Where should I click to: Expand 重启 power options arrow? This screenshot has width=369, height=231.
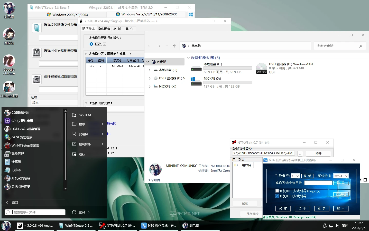pyautogui.click(x=89, y=212)
